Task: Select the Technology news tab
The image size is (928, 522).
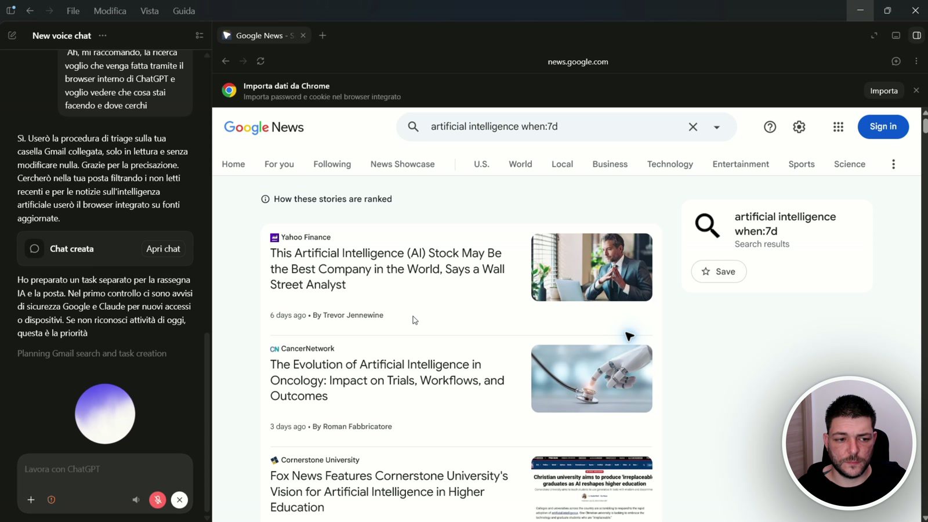Action: click(x=670, y=164)
